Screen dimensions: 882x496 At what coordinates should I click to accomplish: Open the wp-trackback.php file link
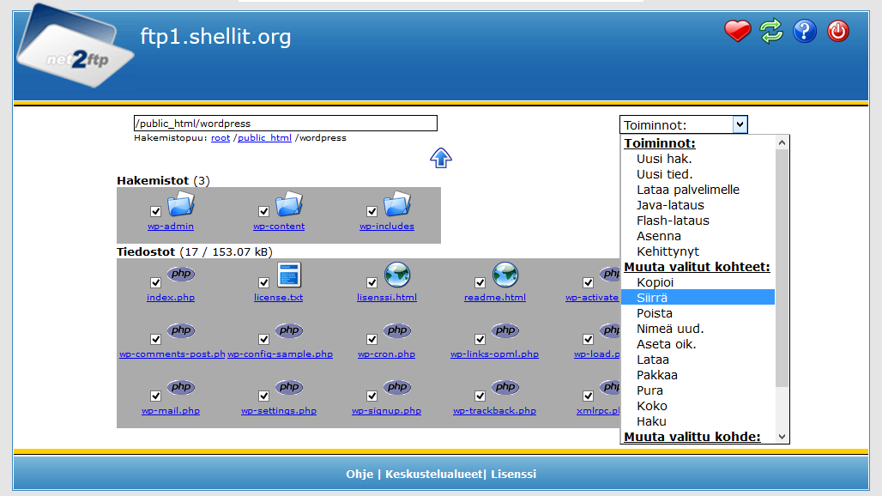coord(494,410)
